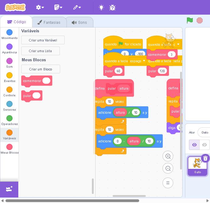Click the 10 in second repita block
The width and height of the screenshot is (210, 203).
pos(109,130)
